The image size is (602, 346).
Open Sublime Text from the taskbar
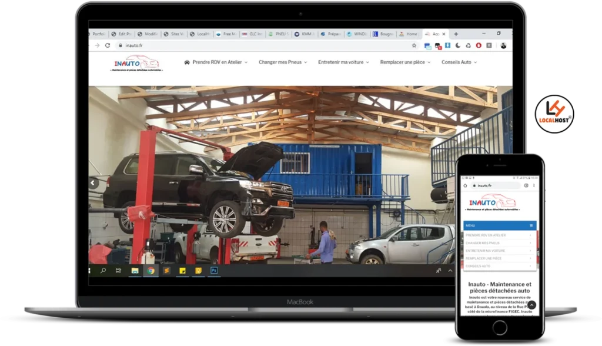pos(166,271)
